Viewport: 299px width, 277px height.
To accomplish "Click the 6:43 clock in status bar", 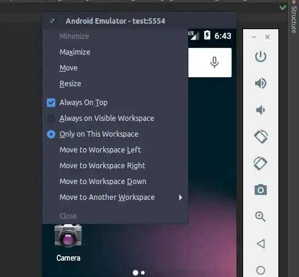I will coord(223,36).
